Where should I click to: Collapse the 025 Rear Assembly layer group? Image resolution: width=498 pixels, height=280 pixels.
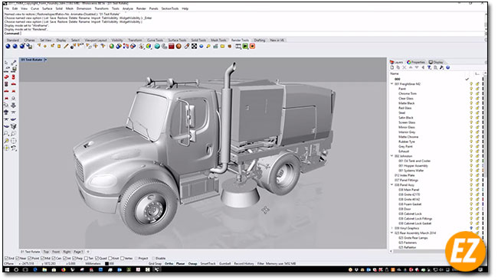tap(392, 233)
